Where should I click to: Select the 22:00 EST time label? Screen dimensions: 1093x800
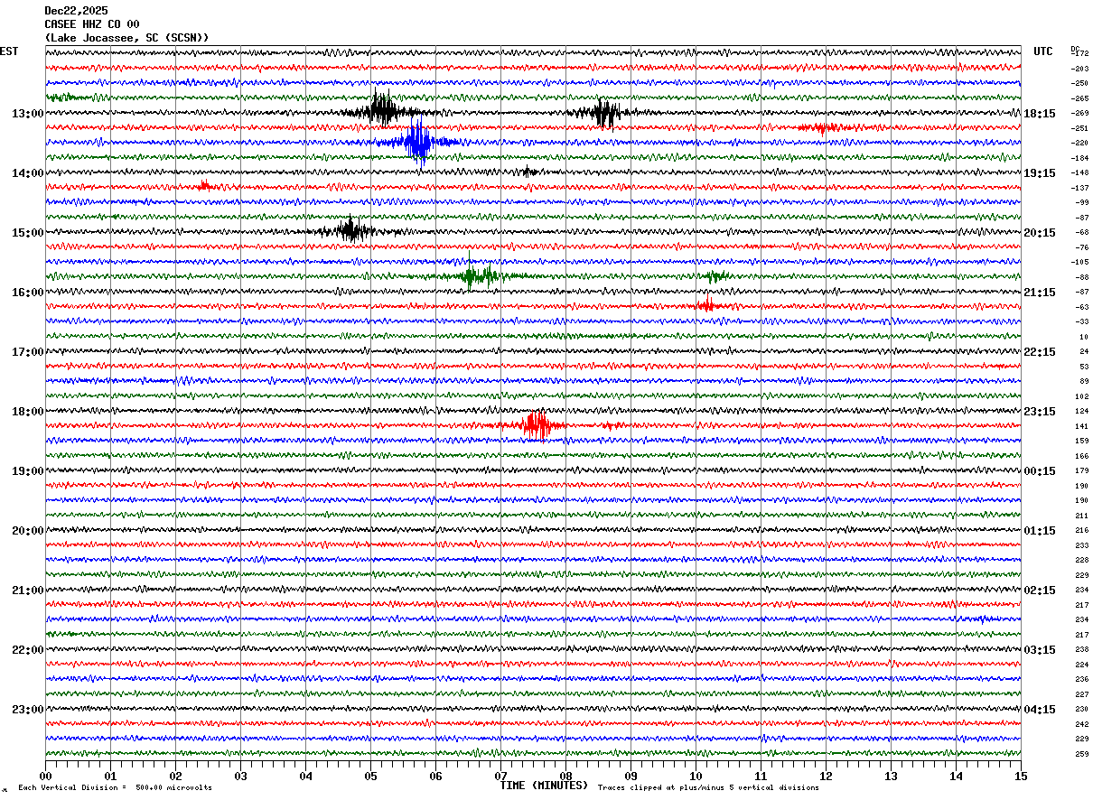(x=27, y=650)
